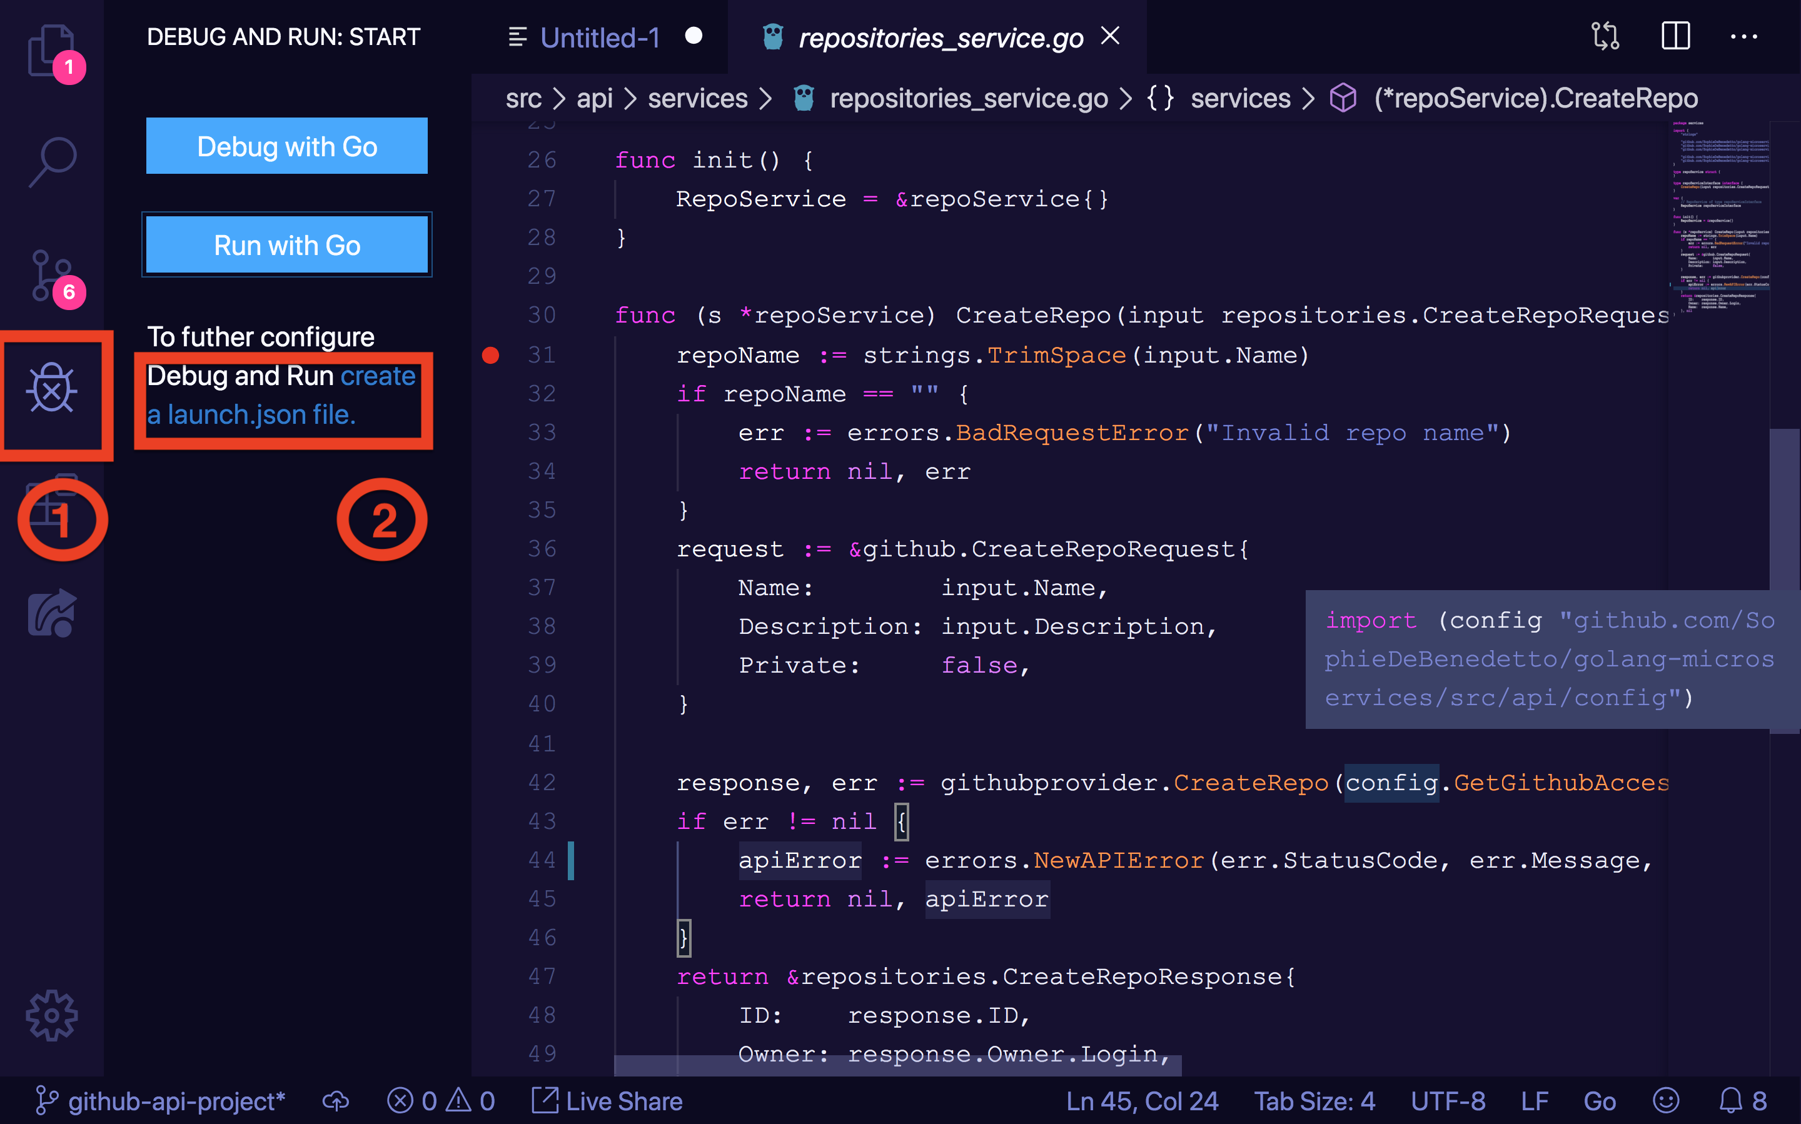
Task: Open the Manage settings gear
Action: (52, 1015)
